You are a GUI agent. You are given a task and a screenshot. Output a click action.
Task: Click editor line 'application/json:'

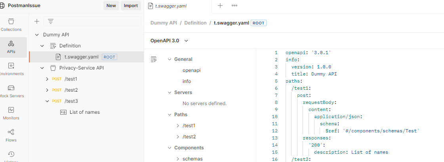338,117
